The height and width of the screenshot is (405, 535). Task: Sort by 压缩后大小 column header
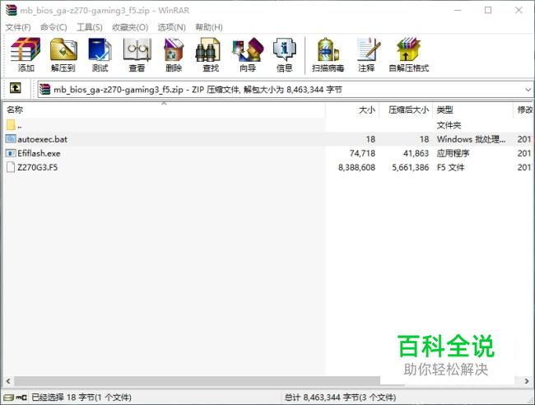pyautogui.click(x=406, y=109)
